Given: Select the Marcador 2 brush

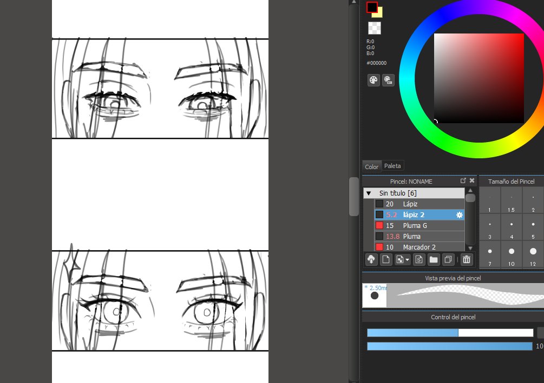Looking at the screenshot, I should point(420,247).
